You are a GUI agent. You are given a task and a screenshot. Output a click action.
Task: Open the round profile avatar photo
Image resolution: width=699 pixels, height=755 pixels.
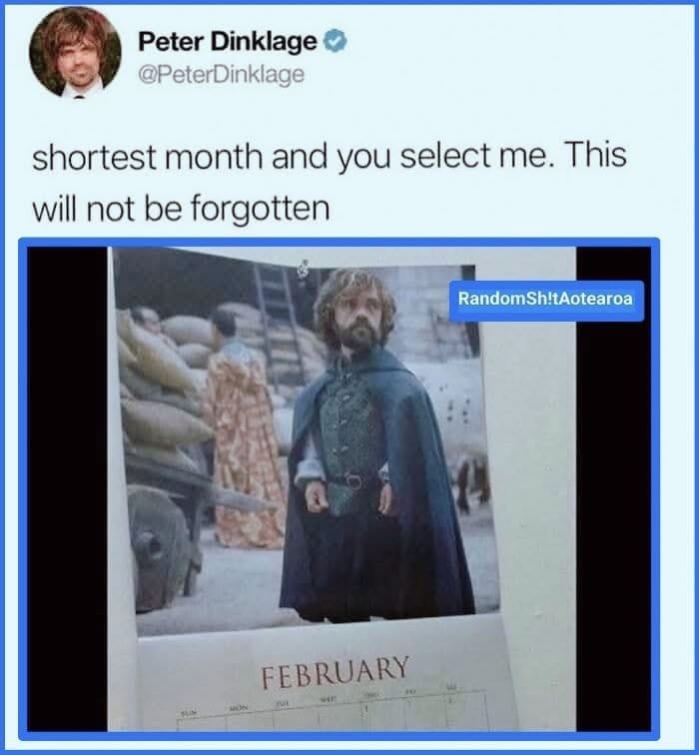tap(75, 52)
